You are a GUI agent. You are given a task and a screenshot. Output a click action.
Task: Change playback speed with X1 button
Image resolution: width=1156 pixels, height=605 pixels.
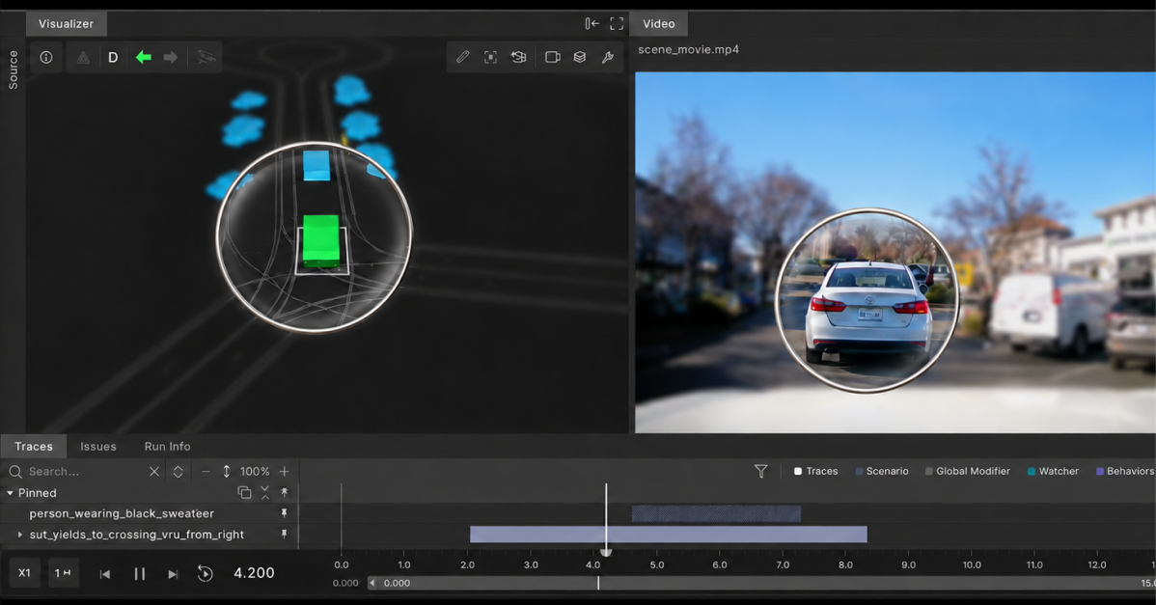tap(24, 572)
